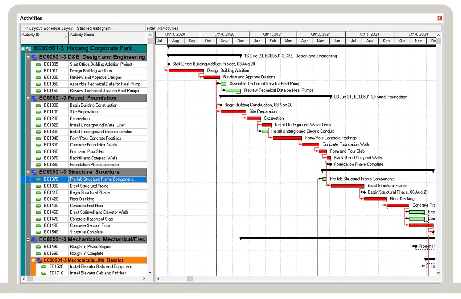Click the Gantt vertical scroll down arrow

(438, 272)
